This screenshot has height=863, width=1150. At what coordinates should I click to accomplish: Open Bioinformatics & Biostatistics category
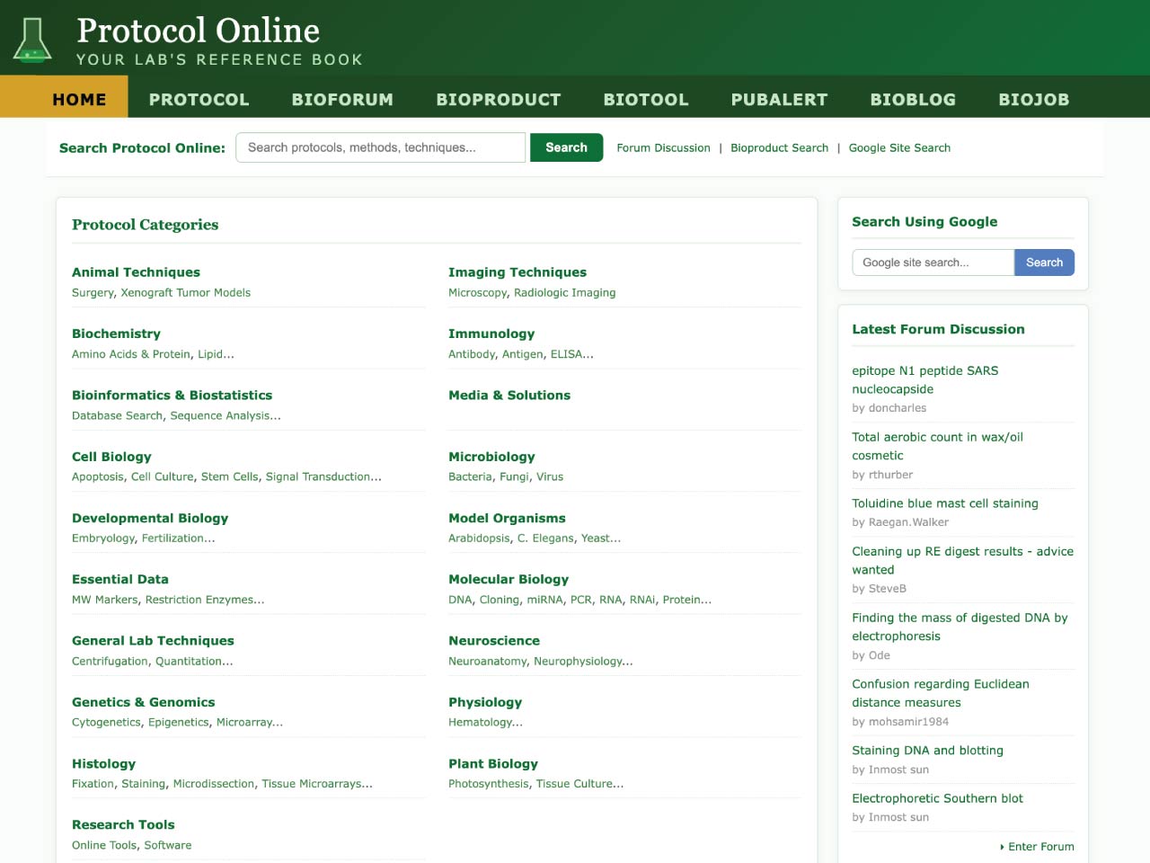(x=172, y=395)
